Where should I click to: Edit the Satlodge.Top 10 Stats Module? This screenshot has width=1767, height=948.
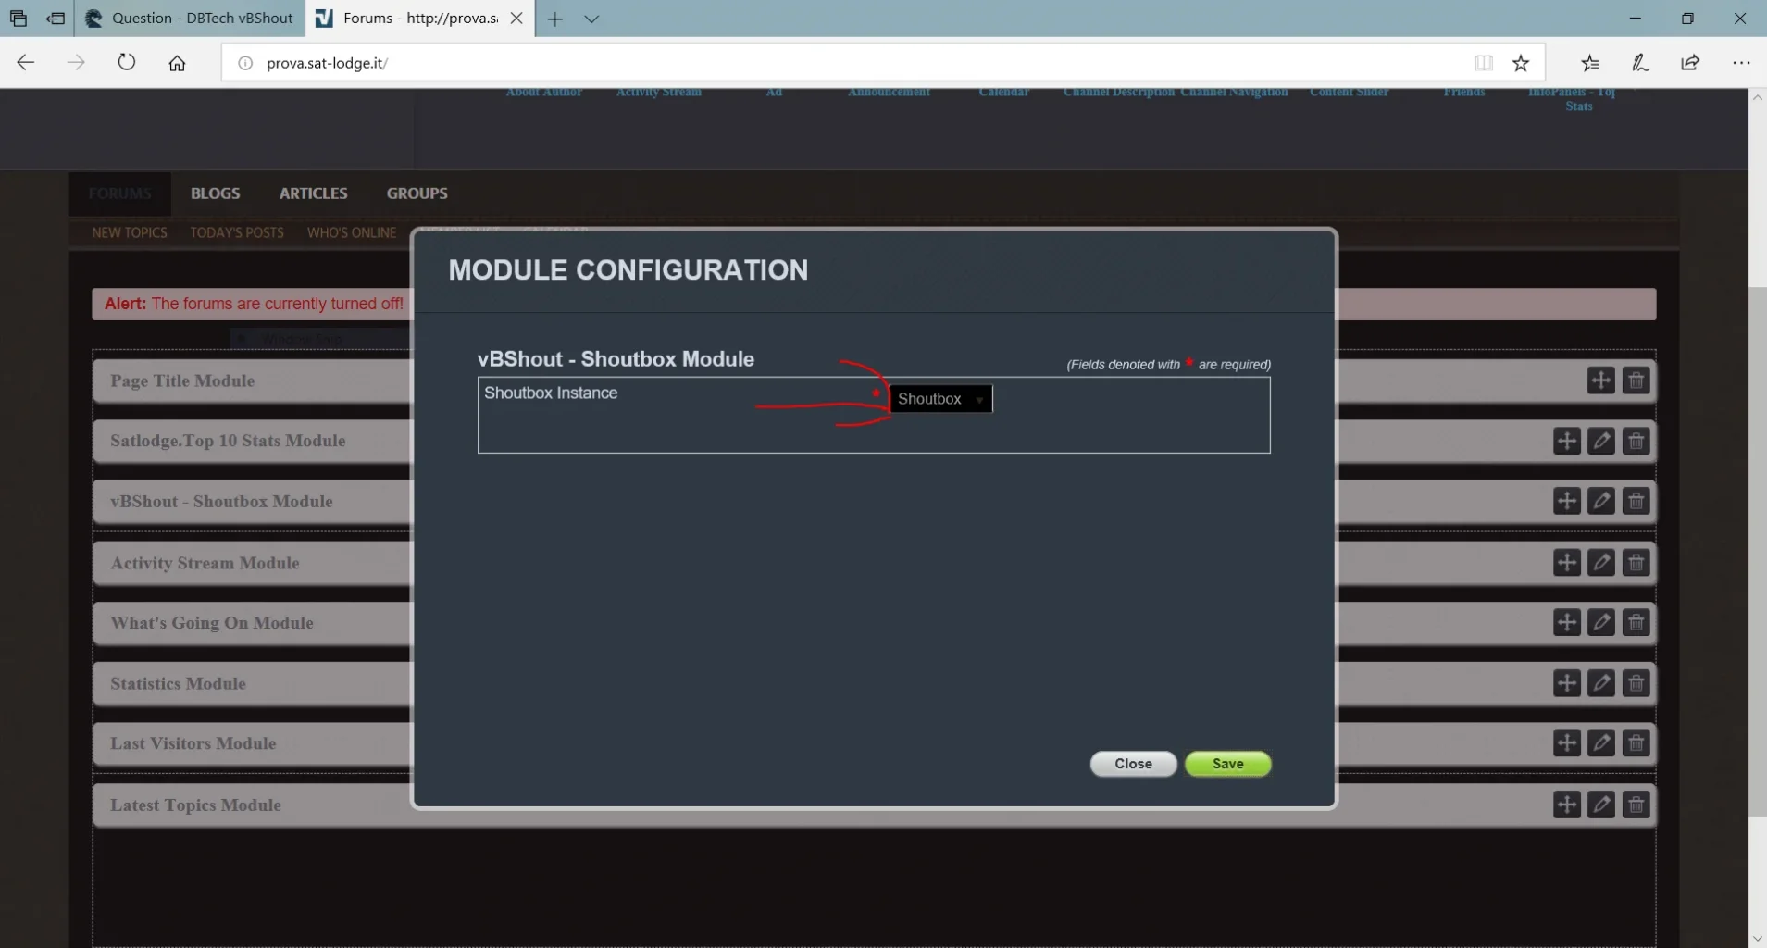coord(1600,441)
